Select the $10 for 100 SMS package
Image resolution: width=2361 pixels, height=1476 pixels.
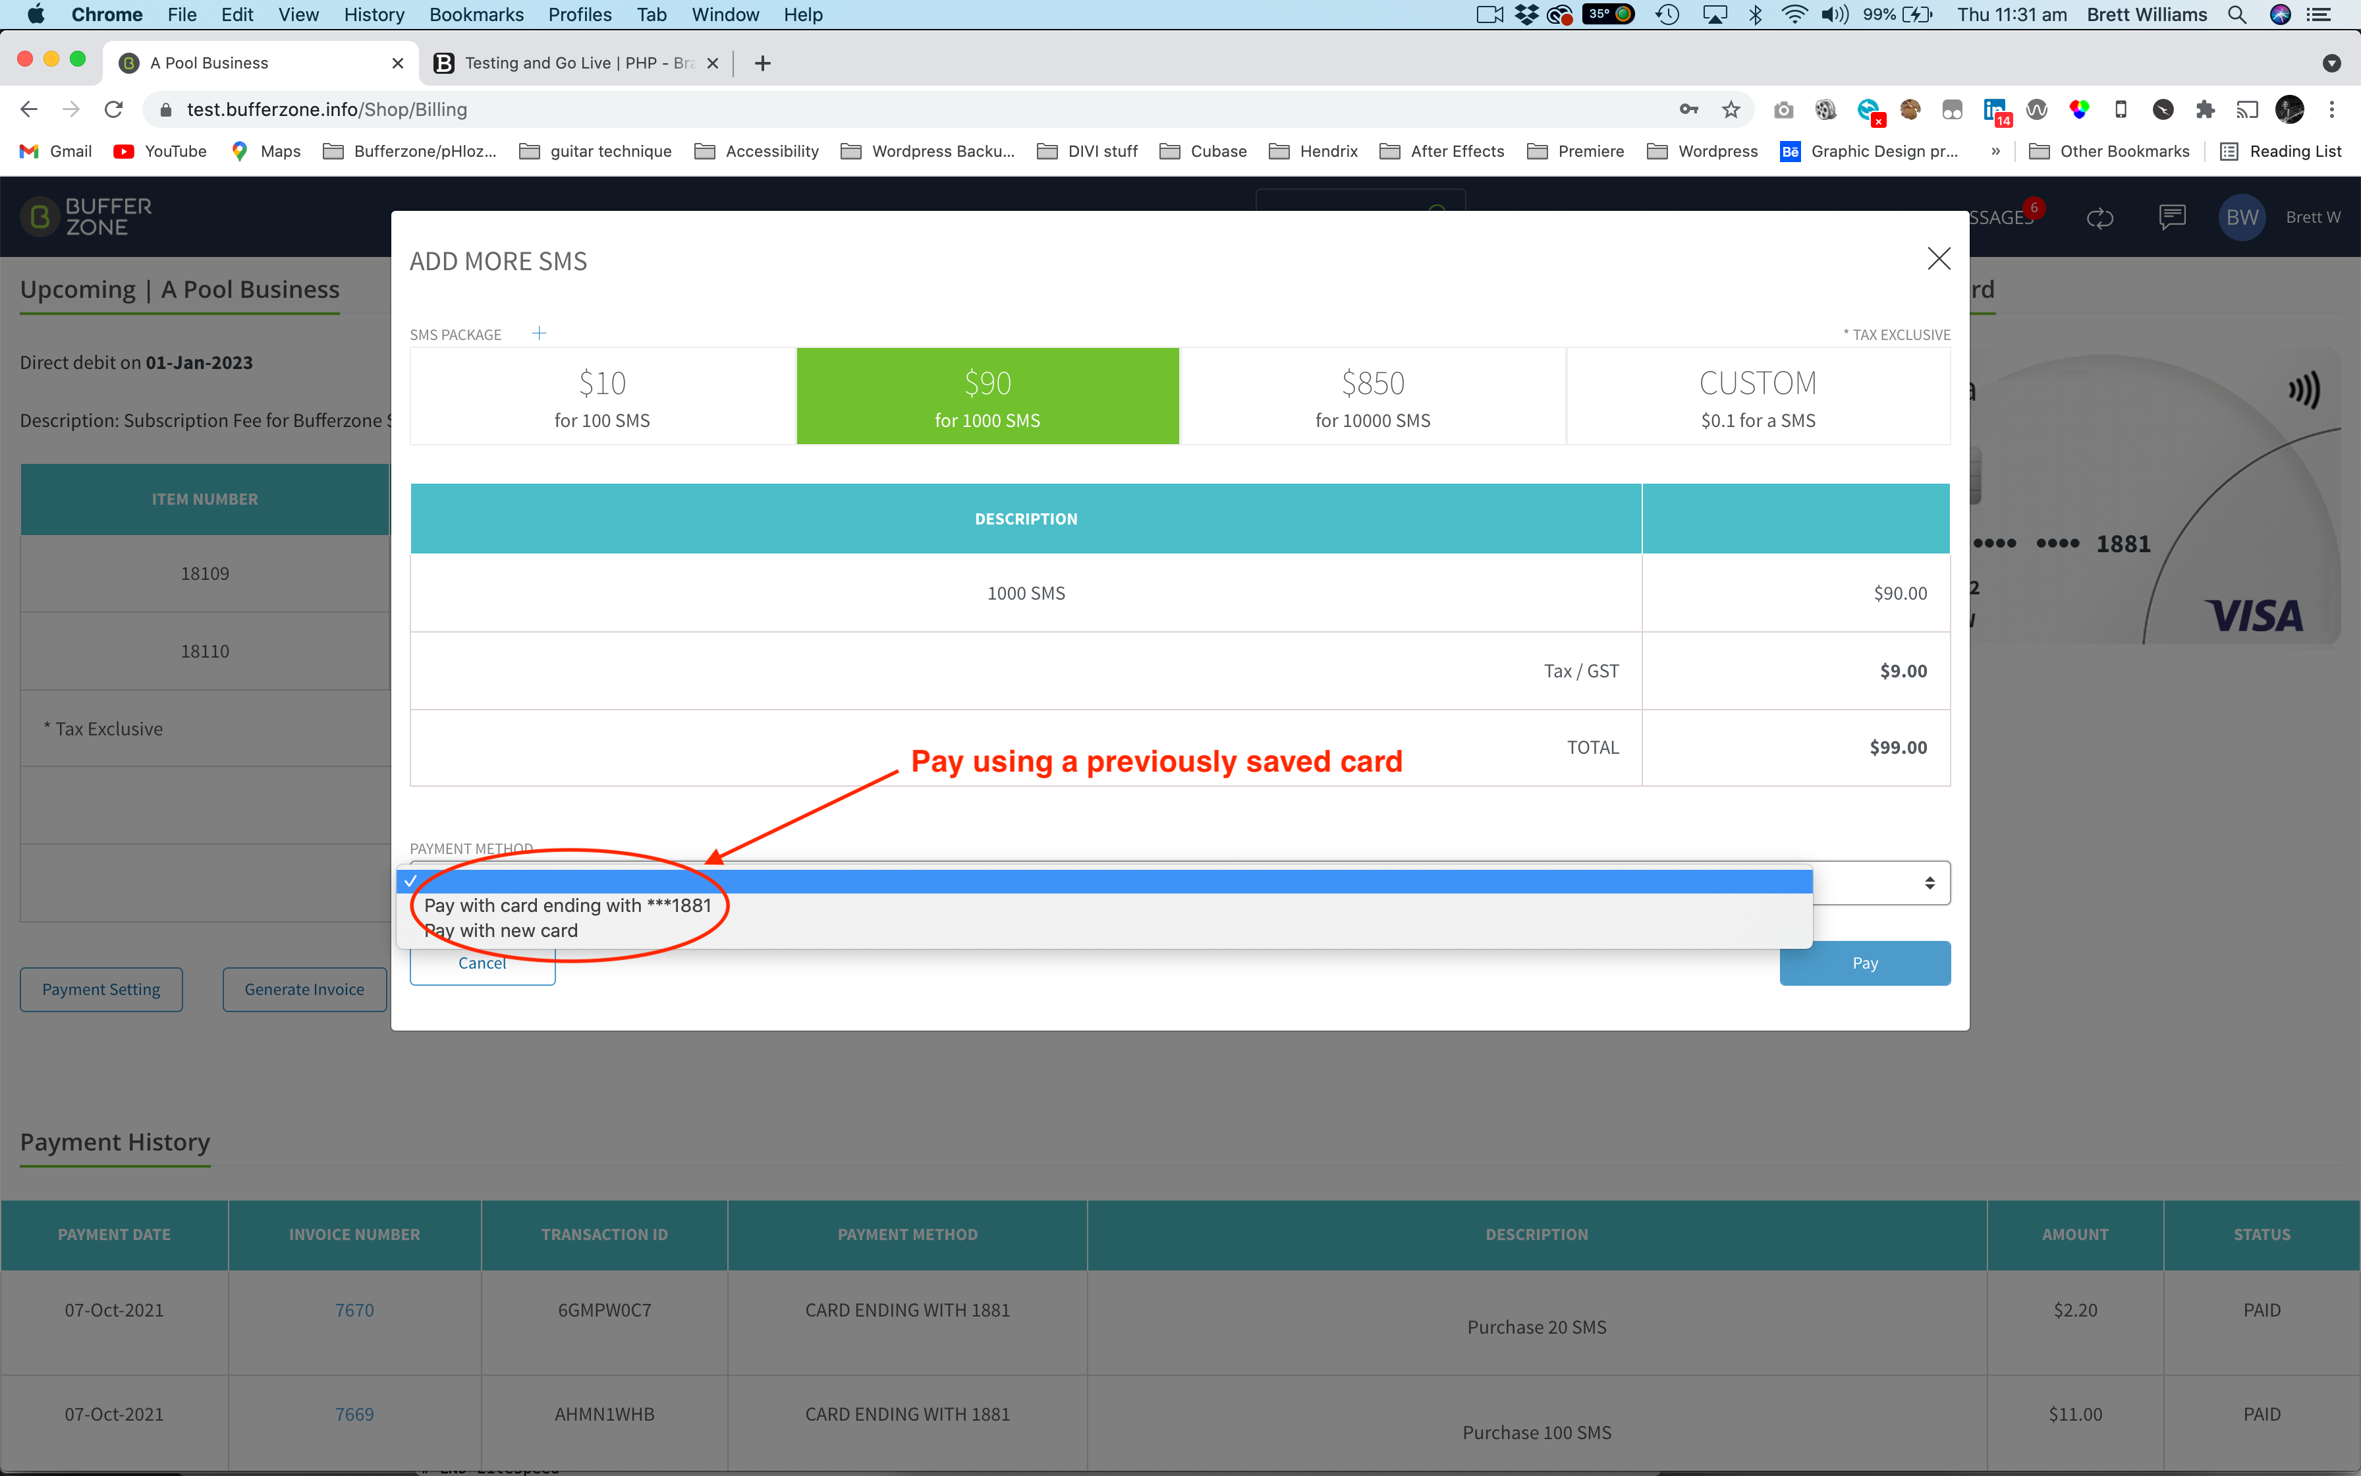pos(602,396)
